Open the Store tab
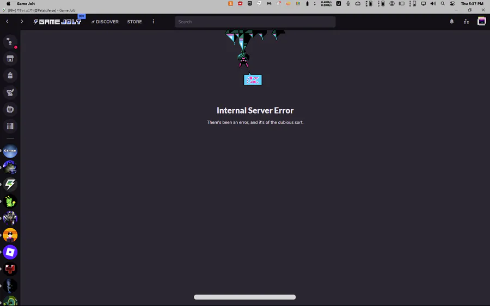This screenshot has width=490, height=306. [x=134, y=22]
